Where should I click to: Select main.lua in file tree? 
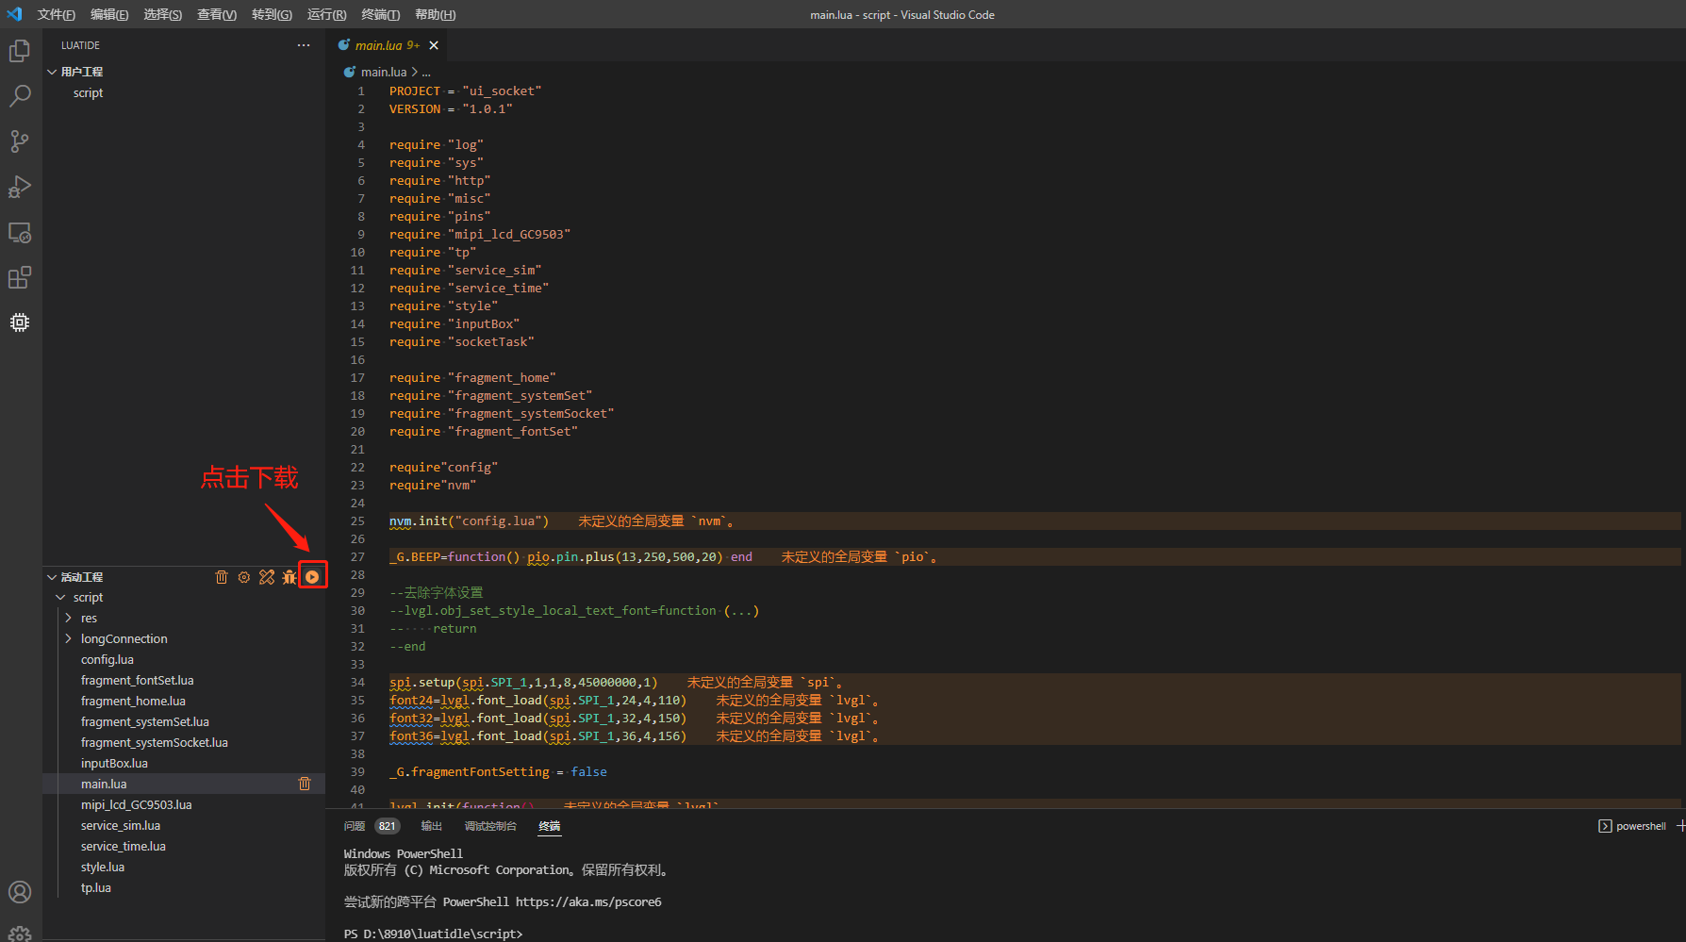coord(104,784)
